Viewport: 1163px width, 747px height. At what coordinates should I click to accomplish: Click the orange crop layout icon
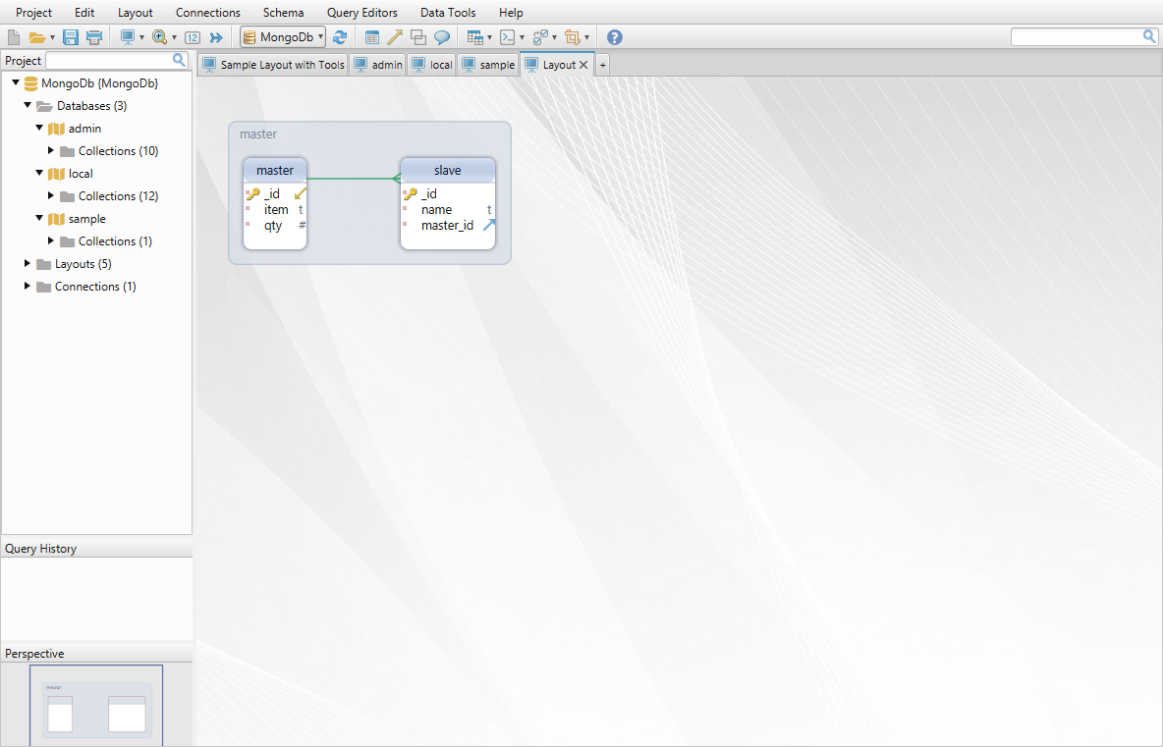[572, 37]
